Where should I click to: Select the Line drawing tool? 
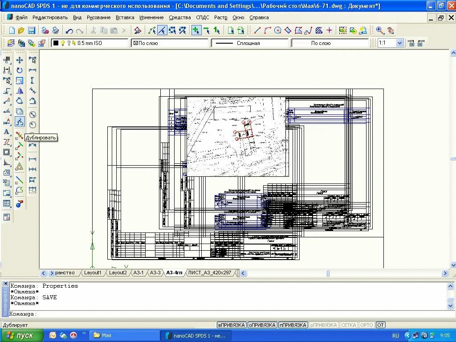pyautogui.click(x=257, y=30)
